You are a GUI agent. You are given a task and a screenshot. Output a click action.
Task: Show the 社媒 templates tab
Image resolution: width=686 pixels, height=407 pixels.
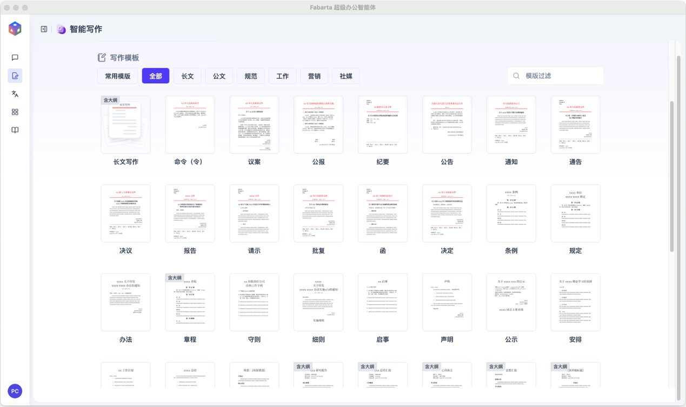[346, 76]
